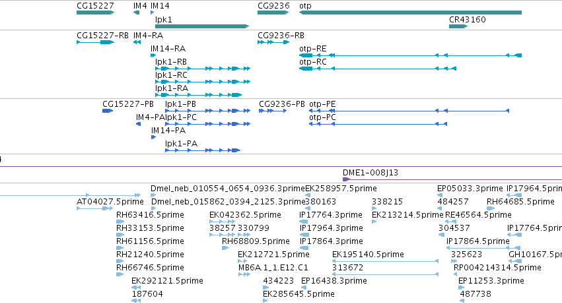The width and height of the screenshot is (562, 304).
Task: Select the 338215 feature label
Action: pyautogui.click(x=387, y=202)
